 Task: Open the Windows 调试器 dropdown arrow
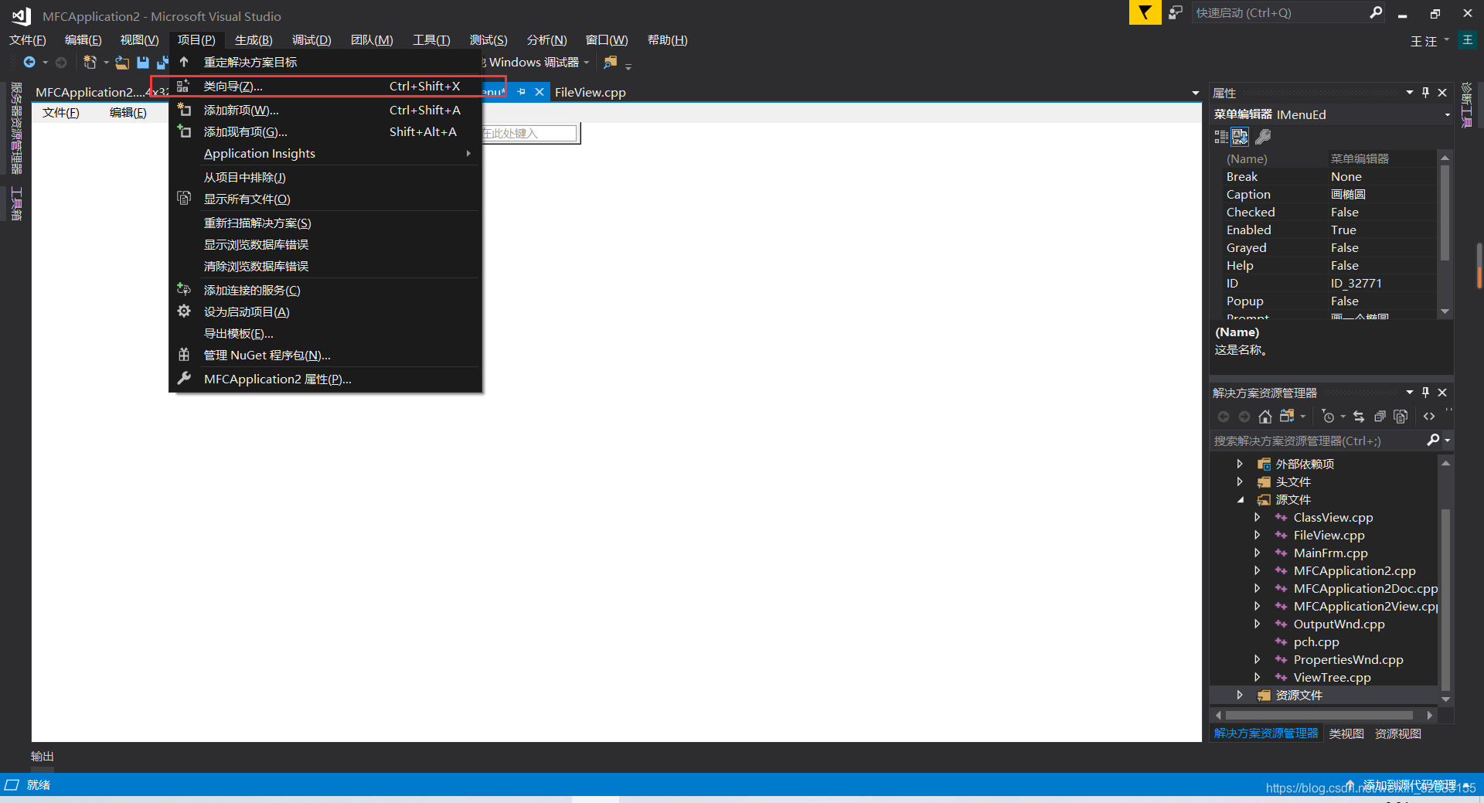coord(587,62)
